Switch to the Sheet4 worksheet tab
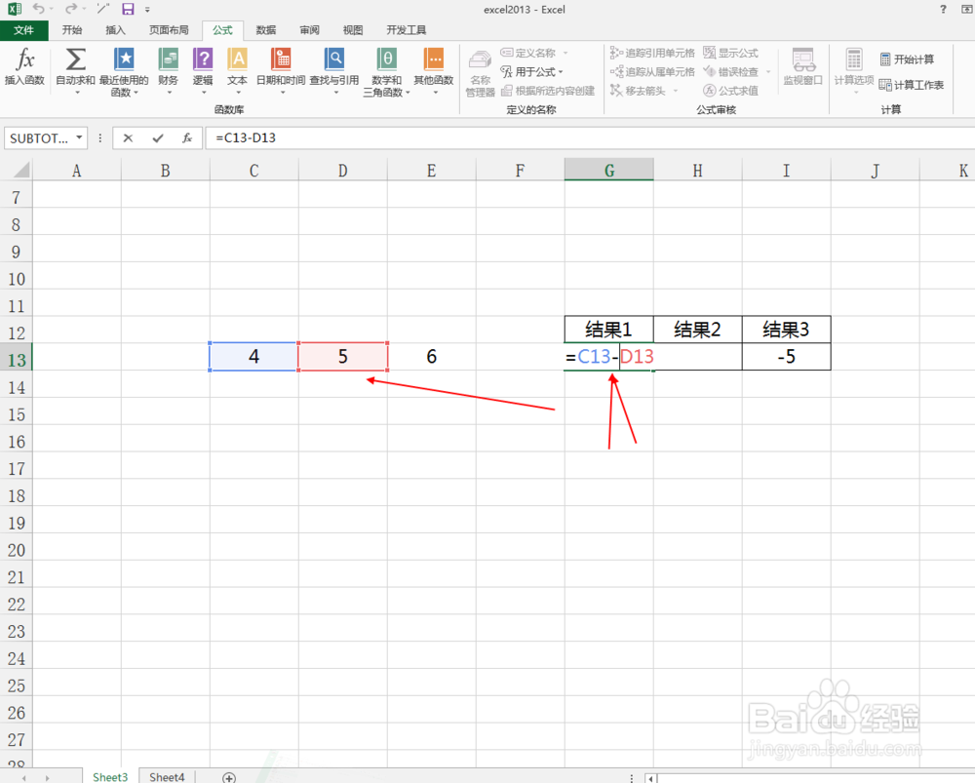Screen dimensions: 975x783 coord(166,776)
